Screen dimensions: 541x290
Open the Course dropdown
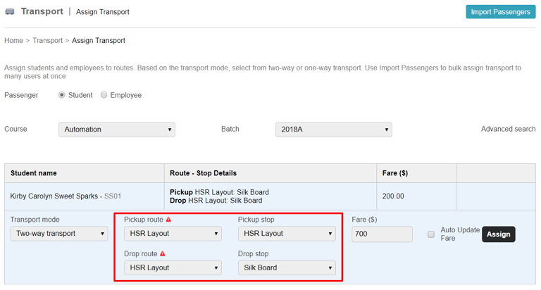[117, 130]
